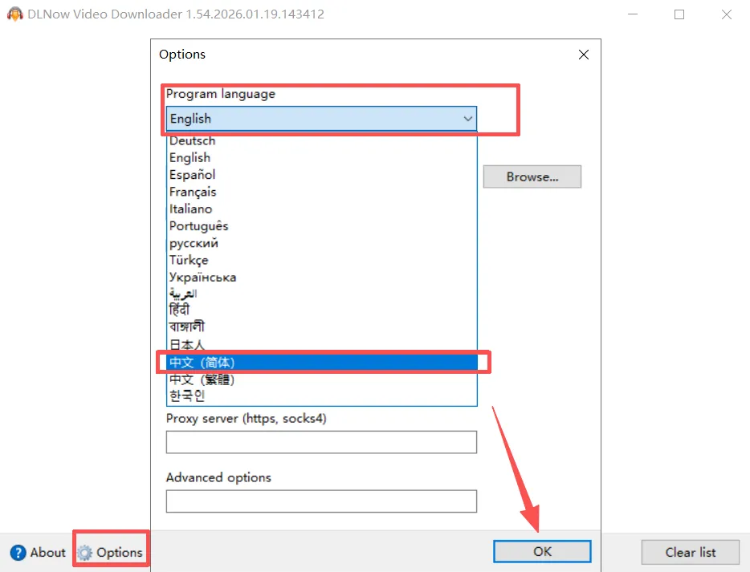The image size is (750, 572).
Task: Choose Français from the language list
Action: (x=322, y=192)
